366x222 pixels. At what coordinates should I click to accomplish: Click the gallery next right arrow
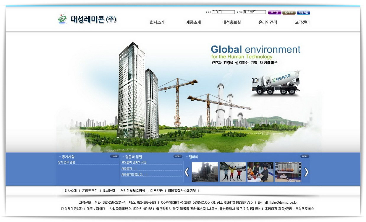click(x=307, y=172)
